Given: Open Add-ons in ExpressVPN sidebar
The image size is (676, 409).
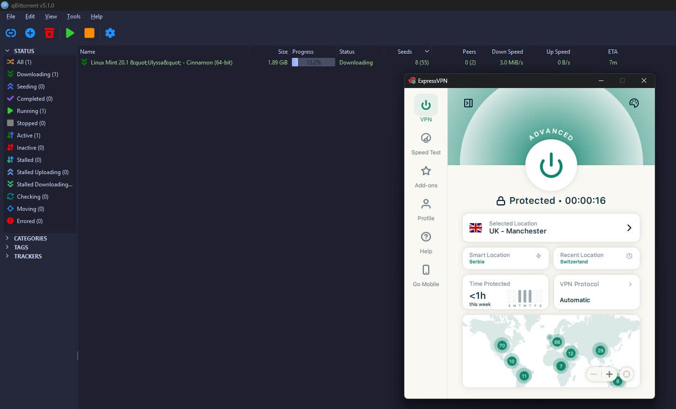Looking at the screenshot, I should [x=426, y=176].
